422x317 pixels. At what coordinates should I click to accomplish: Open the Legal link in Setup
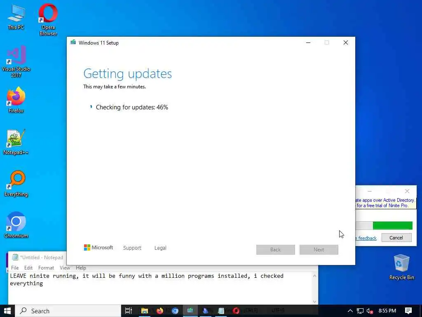pos(160,248)
